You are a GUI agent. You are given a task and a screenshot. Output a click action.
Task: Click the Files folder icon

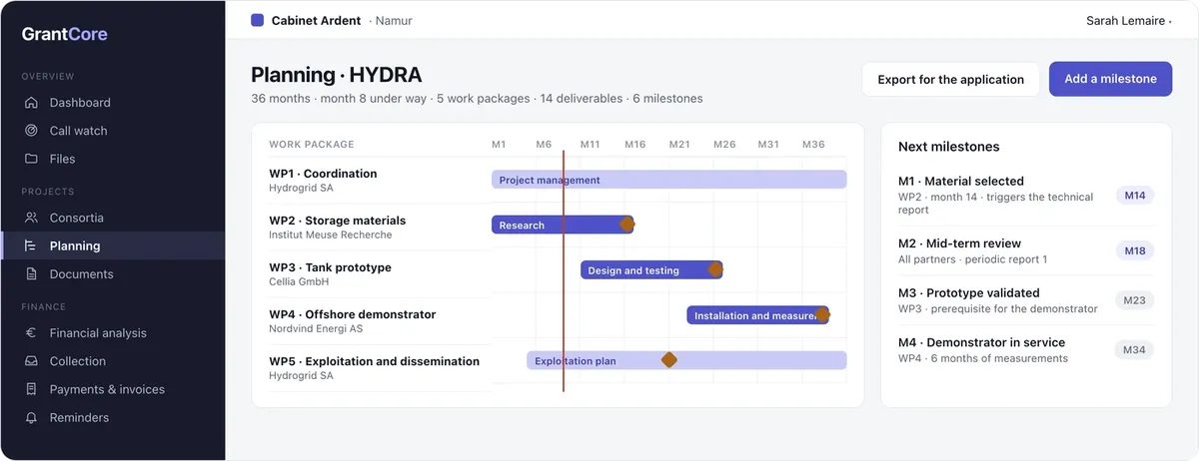click(x=31, y=158)
